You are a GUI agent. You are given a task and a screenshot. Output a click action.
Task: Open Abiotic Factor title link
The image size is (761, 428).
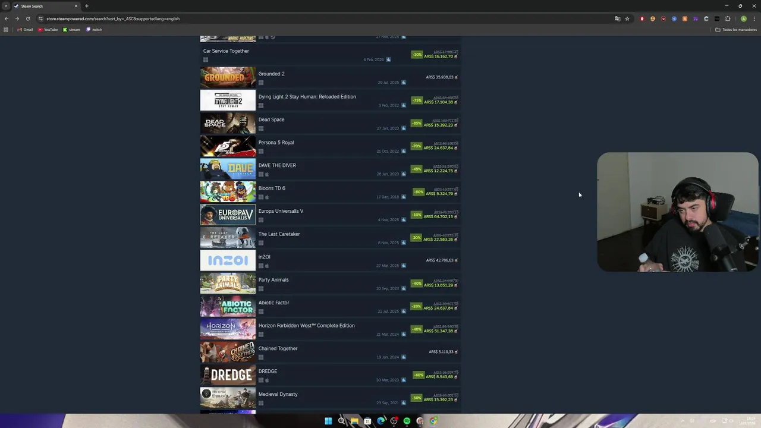pos(273,303)
